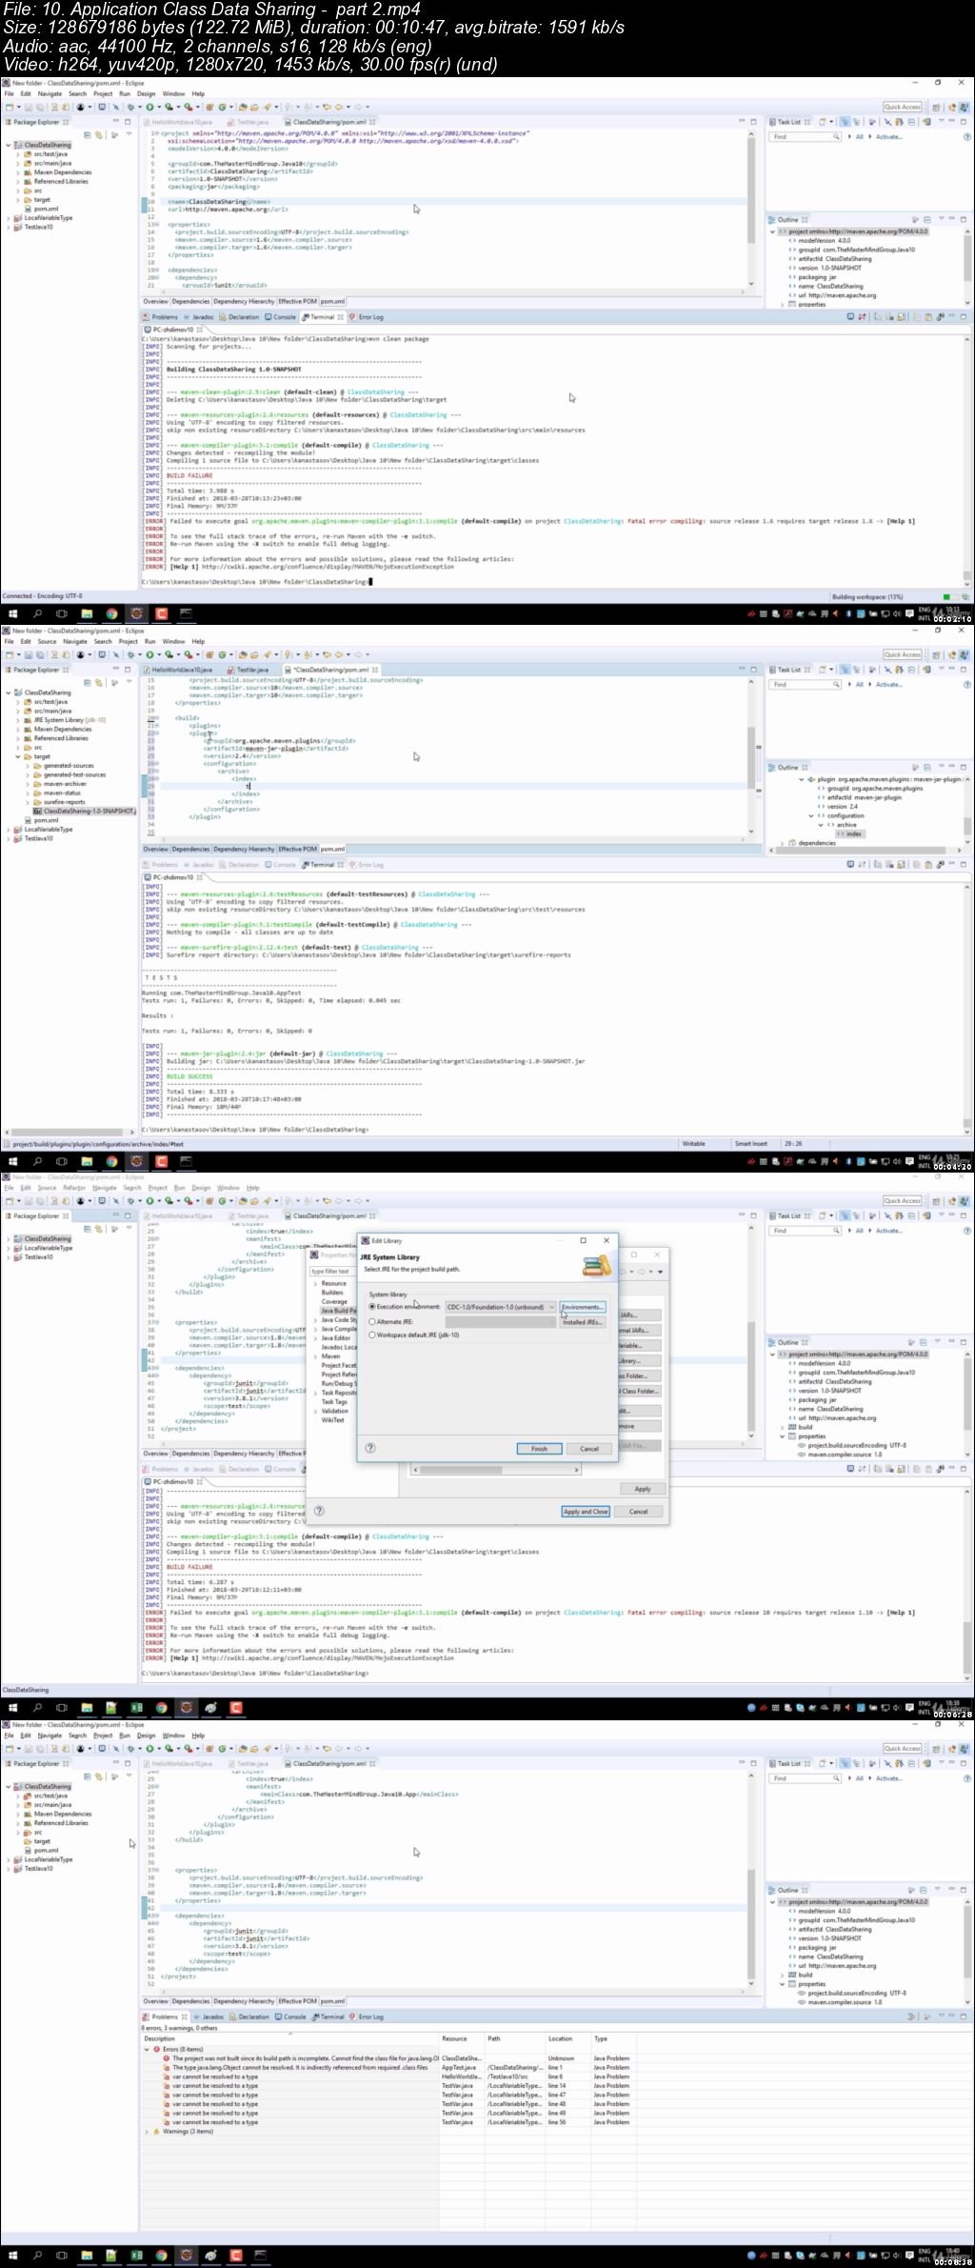The width and height of the screenshot is (975, 2268).
Task: Toggle Link with Editor in 00:04:20 Package Explorer
Action: point(99,683)
